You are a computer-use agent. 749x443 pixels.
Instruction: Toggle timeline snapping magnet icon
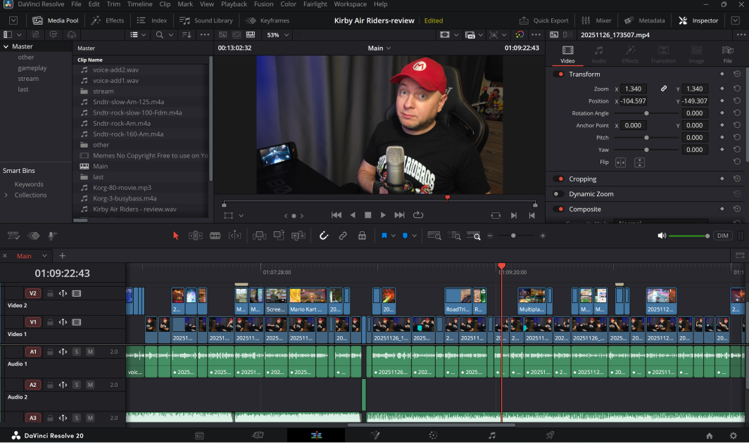point(324,236)
